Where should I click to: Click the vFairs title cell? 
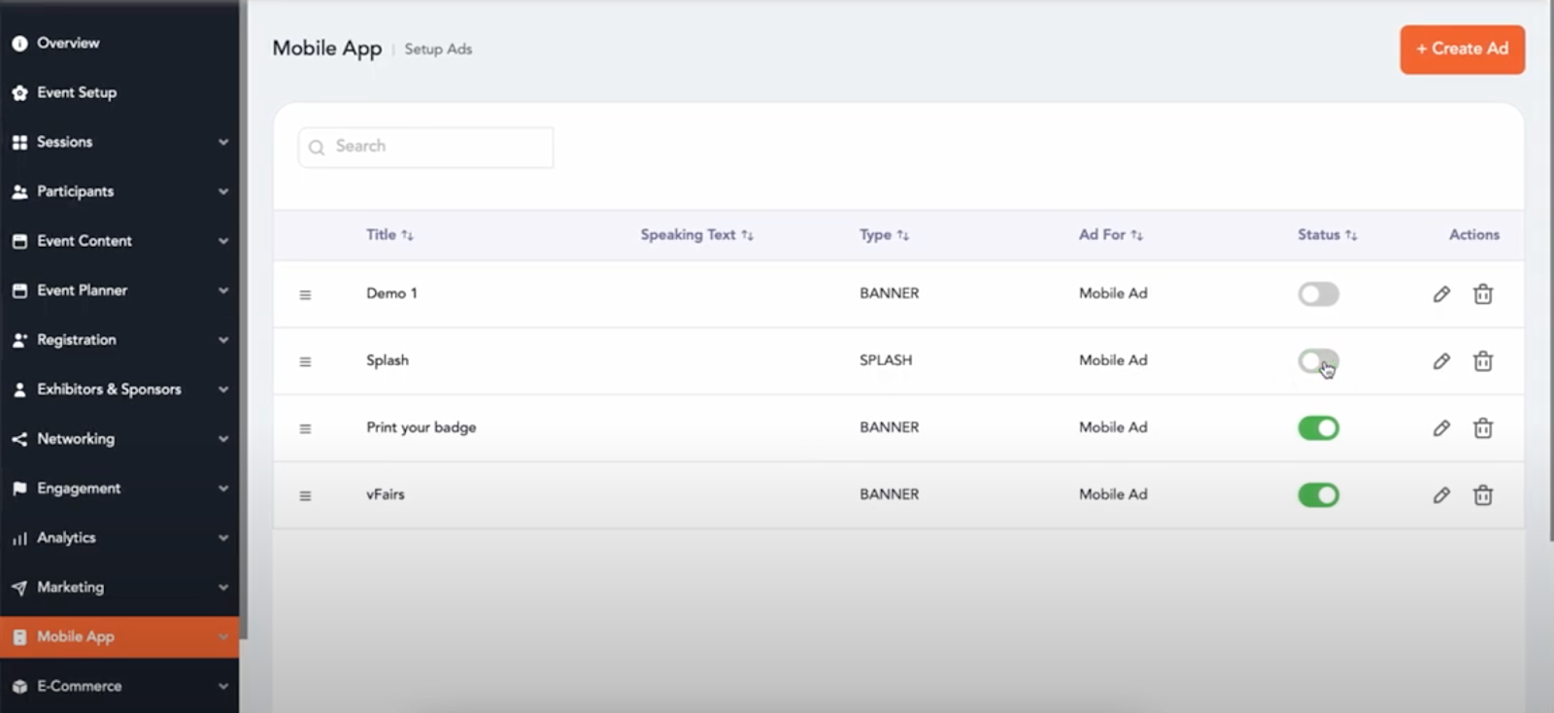point(385,494)
